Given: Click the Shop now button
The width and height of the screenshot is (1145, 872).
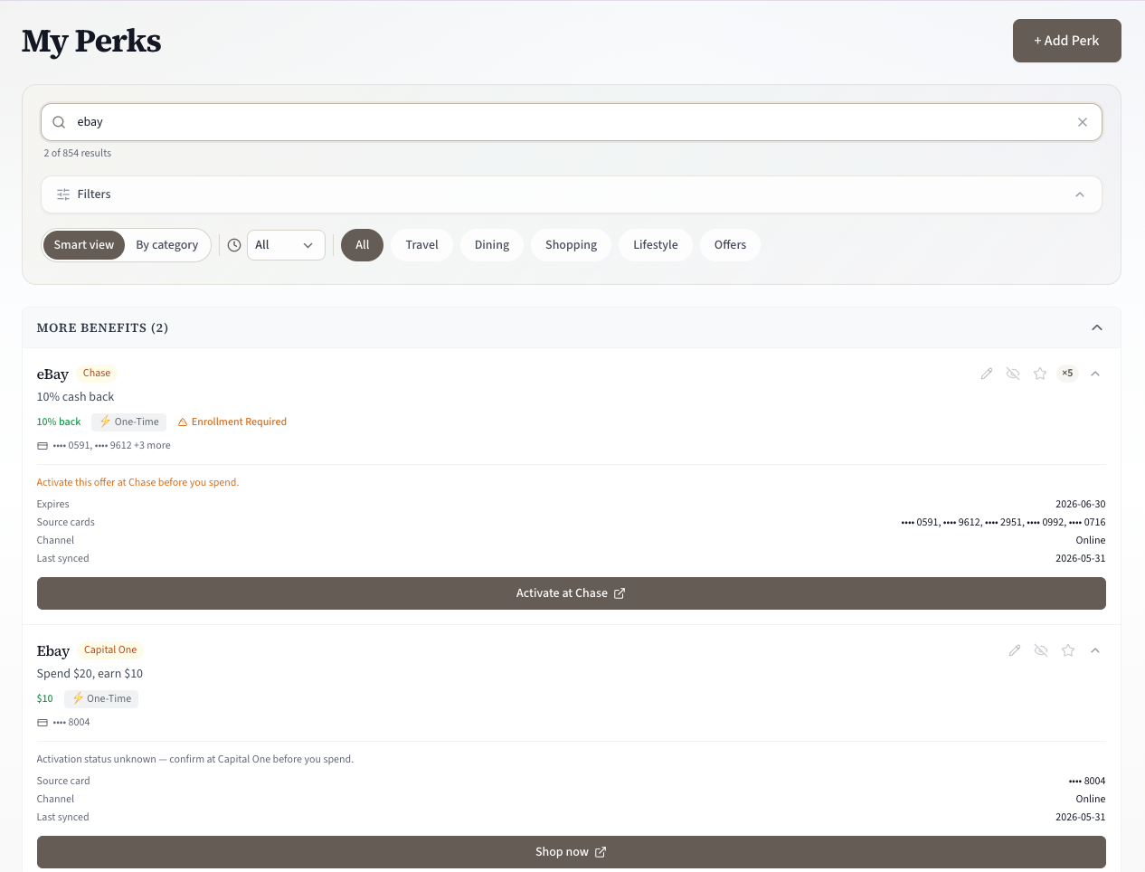Looking at the screenshot, I should coord(572,852).
